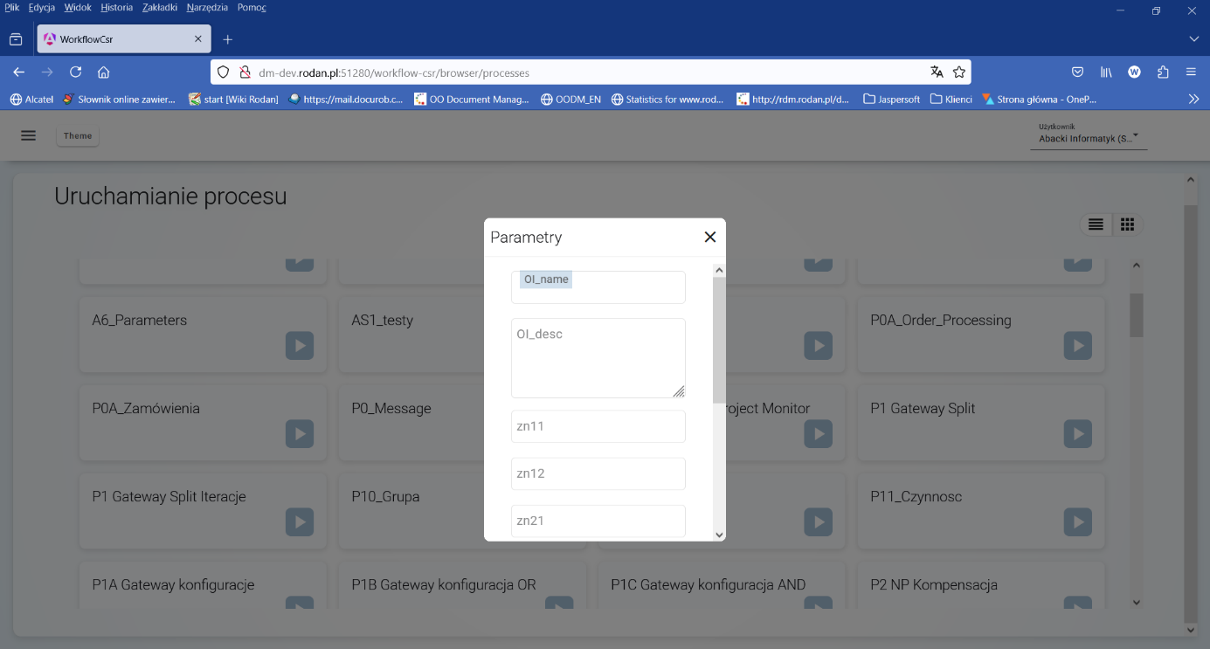Image resolution: width=1210 pixels, height=649 pixels.
Task: Open the left navigation hamburger menu
Action: point(28,135)
